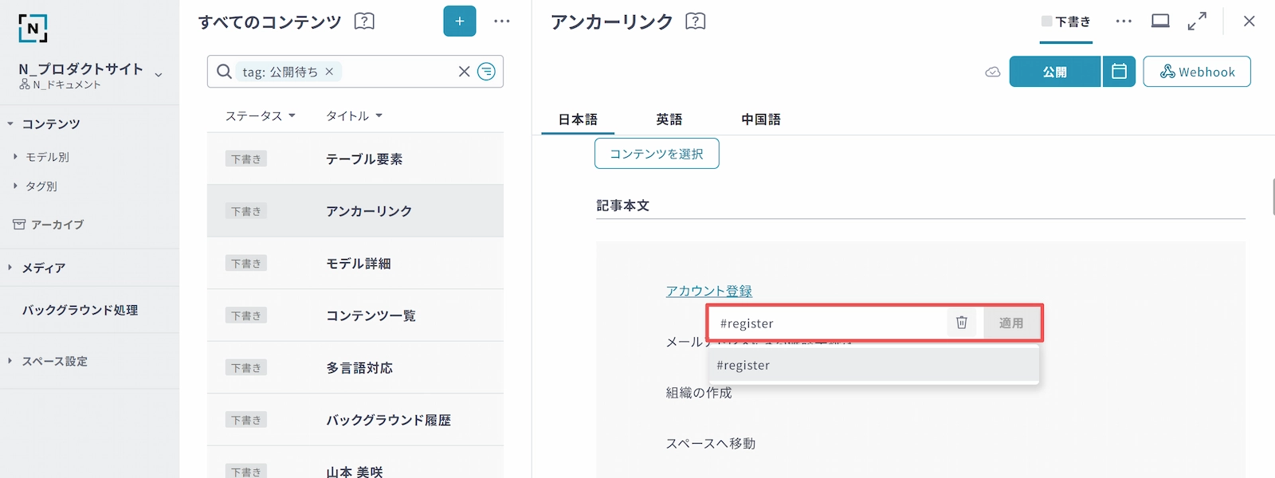Open the タイトル column sort dropdown
Image resolution: width=1275 pixels, height=478 pixels.
pyautogui.click(x=354, y=116)
